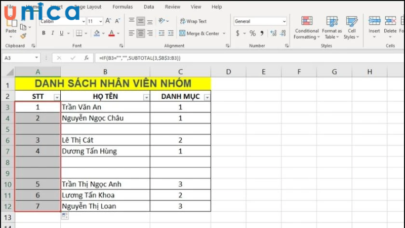
Task: Align text right
Action: (x=150, y=33)
